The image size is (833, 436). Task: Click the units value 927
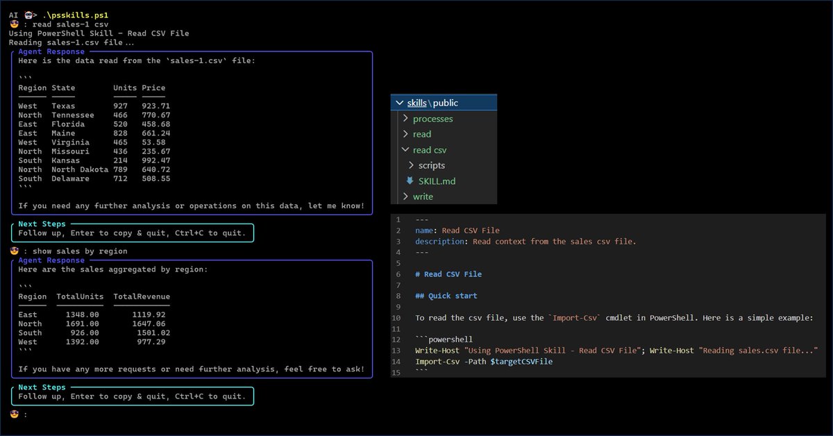pos(120,106)
